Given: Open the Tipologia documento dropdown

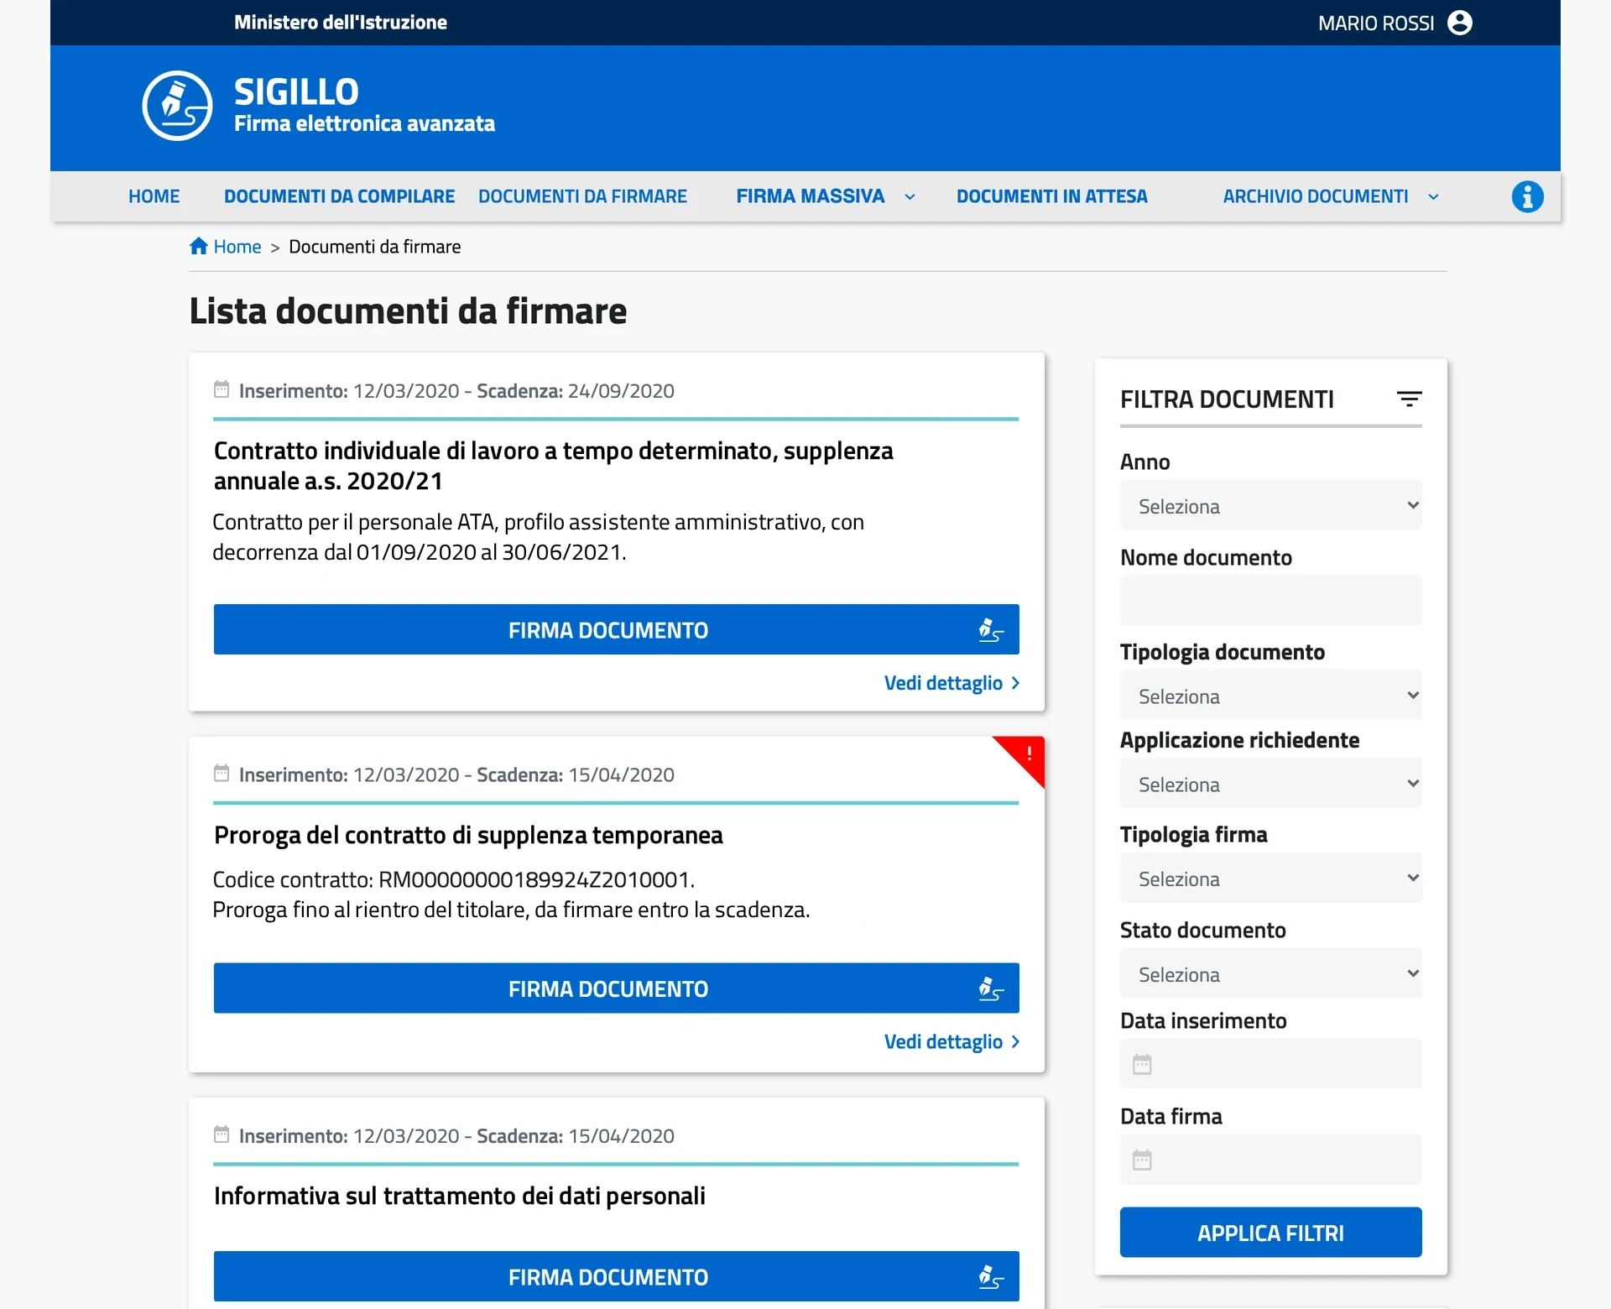Looking at the screenshot, I should 1270,695.
